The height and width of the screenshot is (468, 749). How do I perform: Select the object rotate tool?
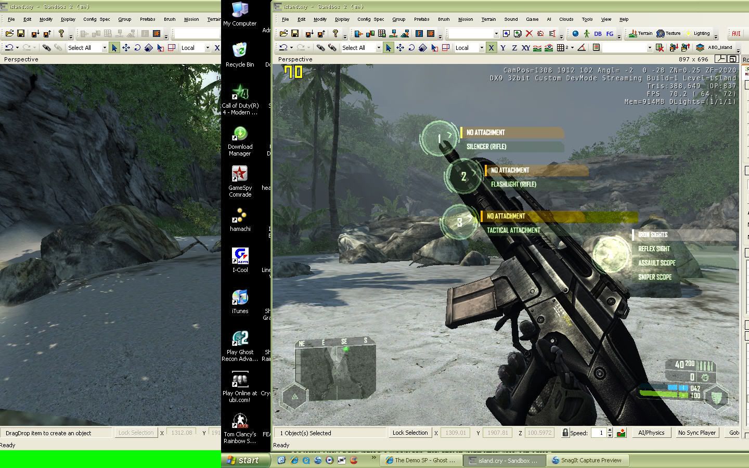click(411, 47)
